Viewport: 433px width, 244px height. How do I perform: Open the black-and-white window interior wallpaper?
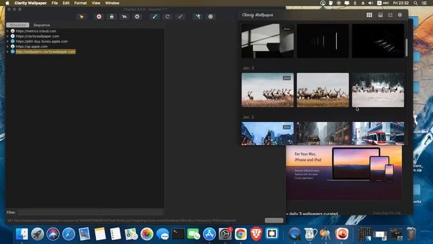[x=268, y=41]
